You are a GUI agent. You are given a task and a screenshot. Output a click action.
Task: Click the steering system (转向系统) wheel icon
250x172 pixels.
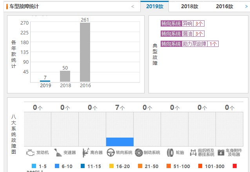pyautogui.click(x=111, y=152)
